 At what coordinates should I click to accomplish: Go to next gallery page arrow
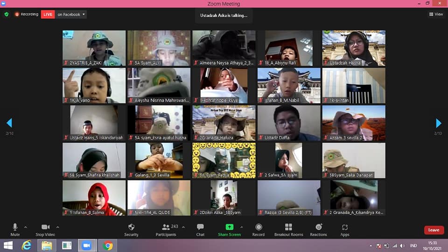tap(438, 123)
